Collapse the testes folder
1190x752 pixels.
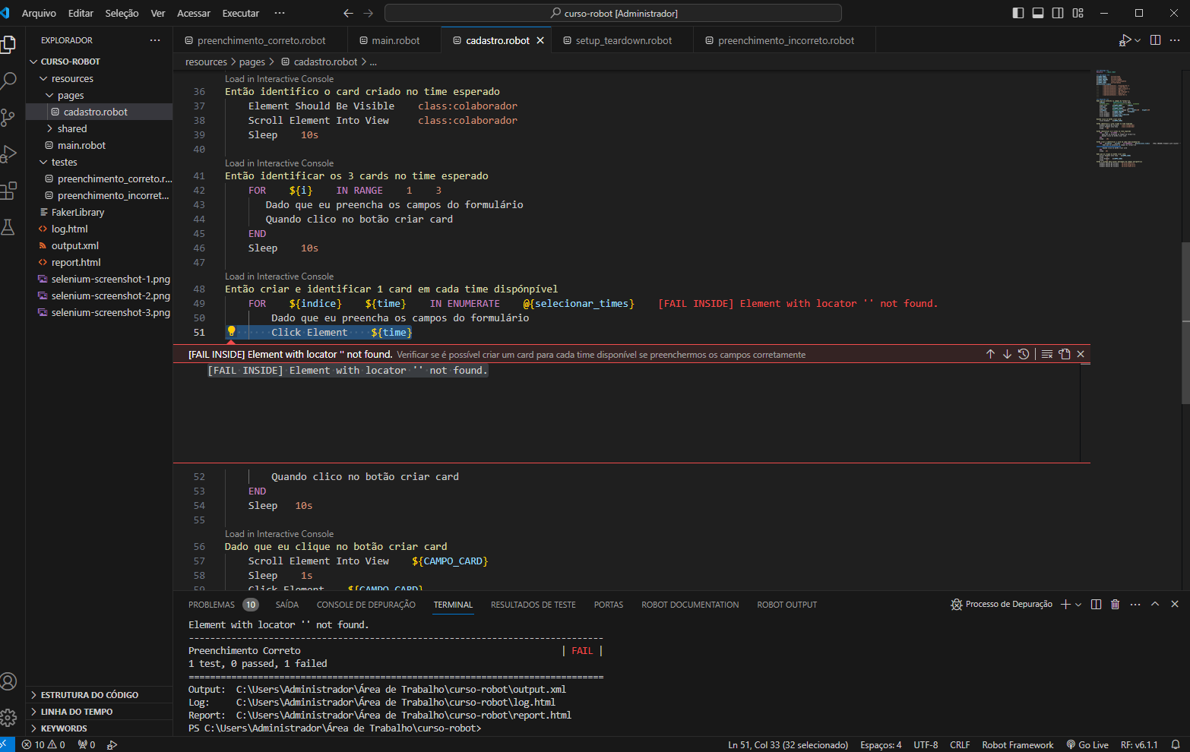tap(99, 162)
